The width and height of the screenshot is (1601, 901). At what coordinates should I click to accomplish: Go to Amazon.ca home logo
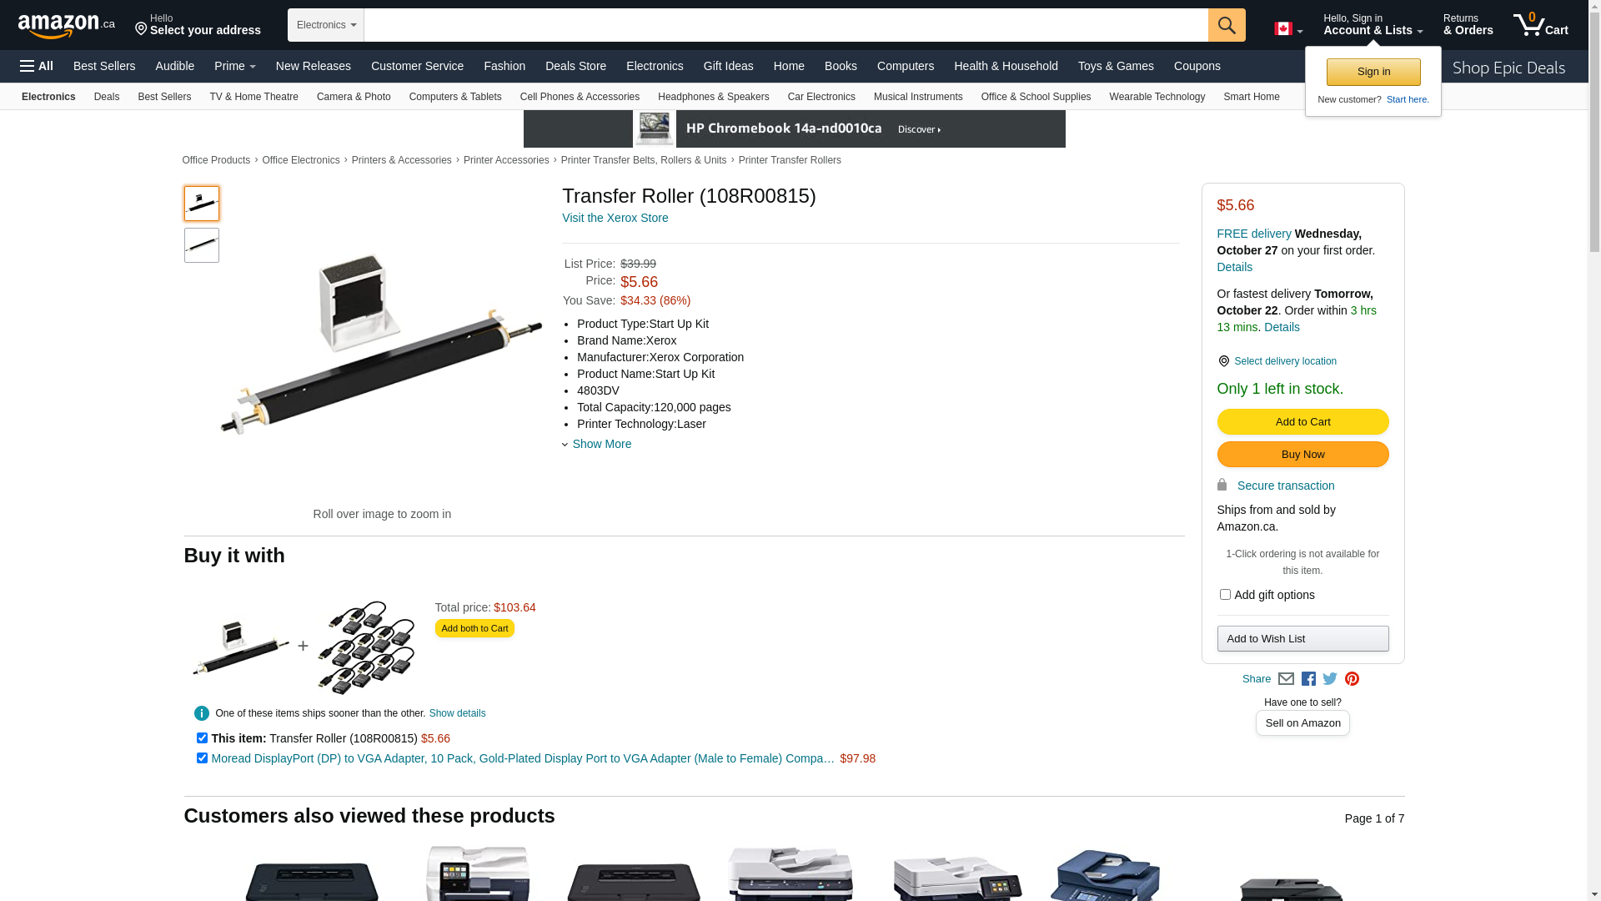coord(67,26)
